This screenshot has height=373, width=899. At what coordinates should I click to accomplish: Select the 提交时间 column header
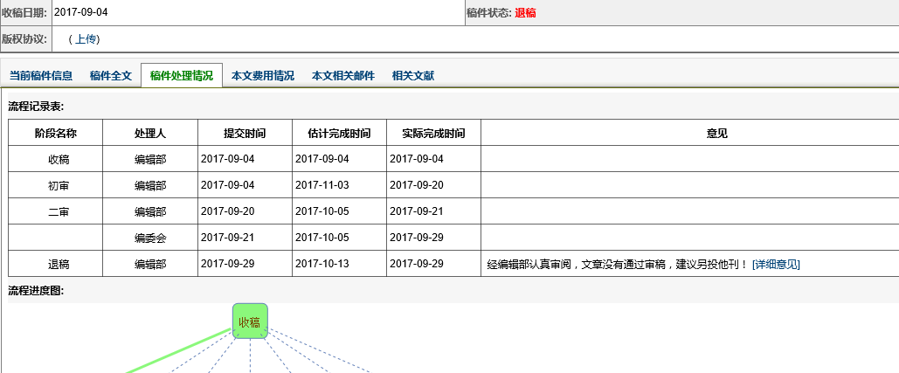click(245, 133)
